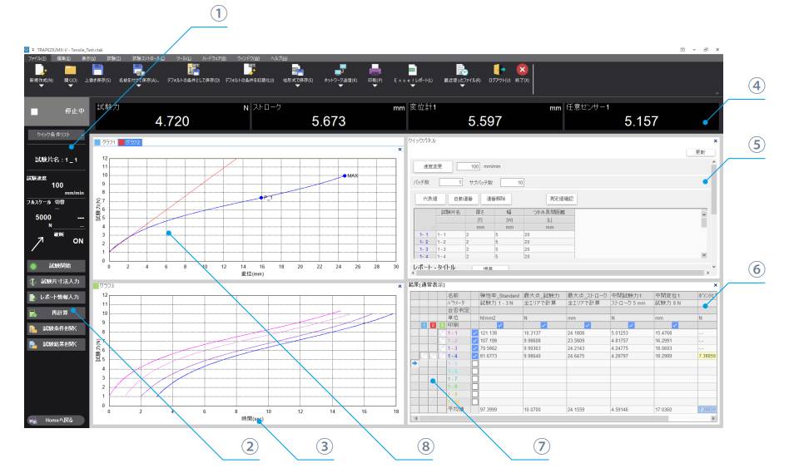
Task: Click the 再計算 (Recalculate) button
Action: (56, 313)
